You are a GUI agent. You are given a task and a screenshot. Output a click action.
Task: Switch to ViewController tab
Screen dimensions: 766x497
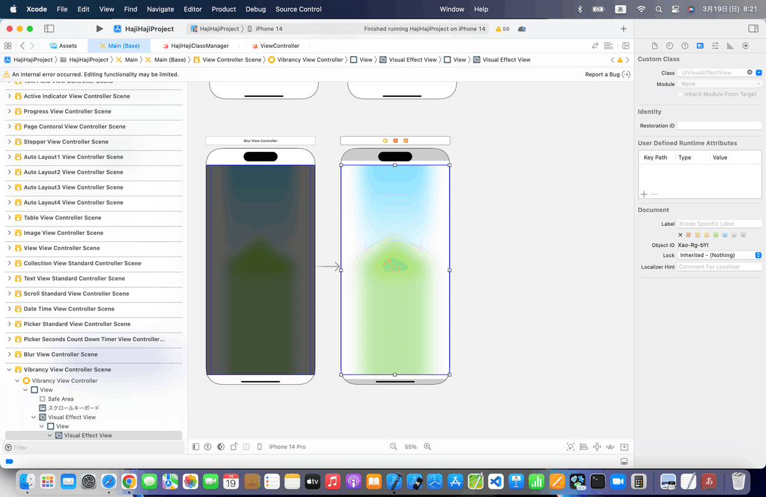[x=275, y=46]
